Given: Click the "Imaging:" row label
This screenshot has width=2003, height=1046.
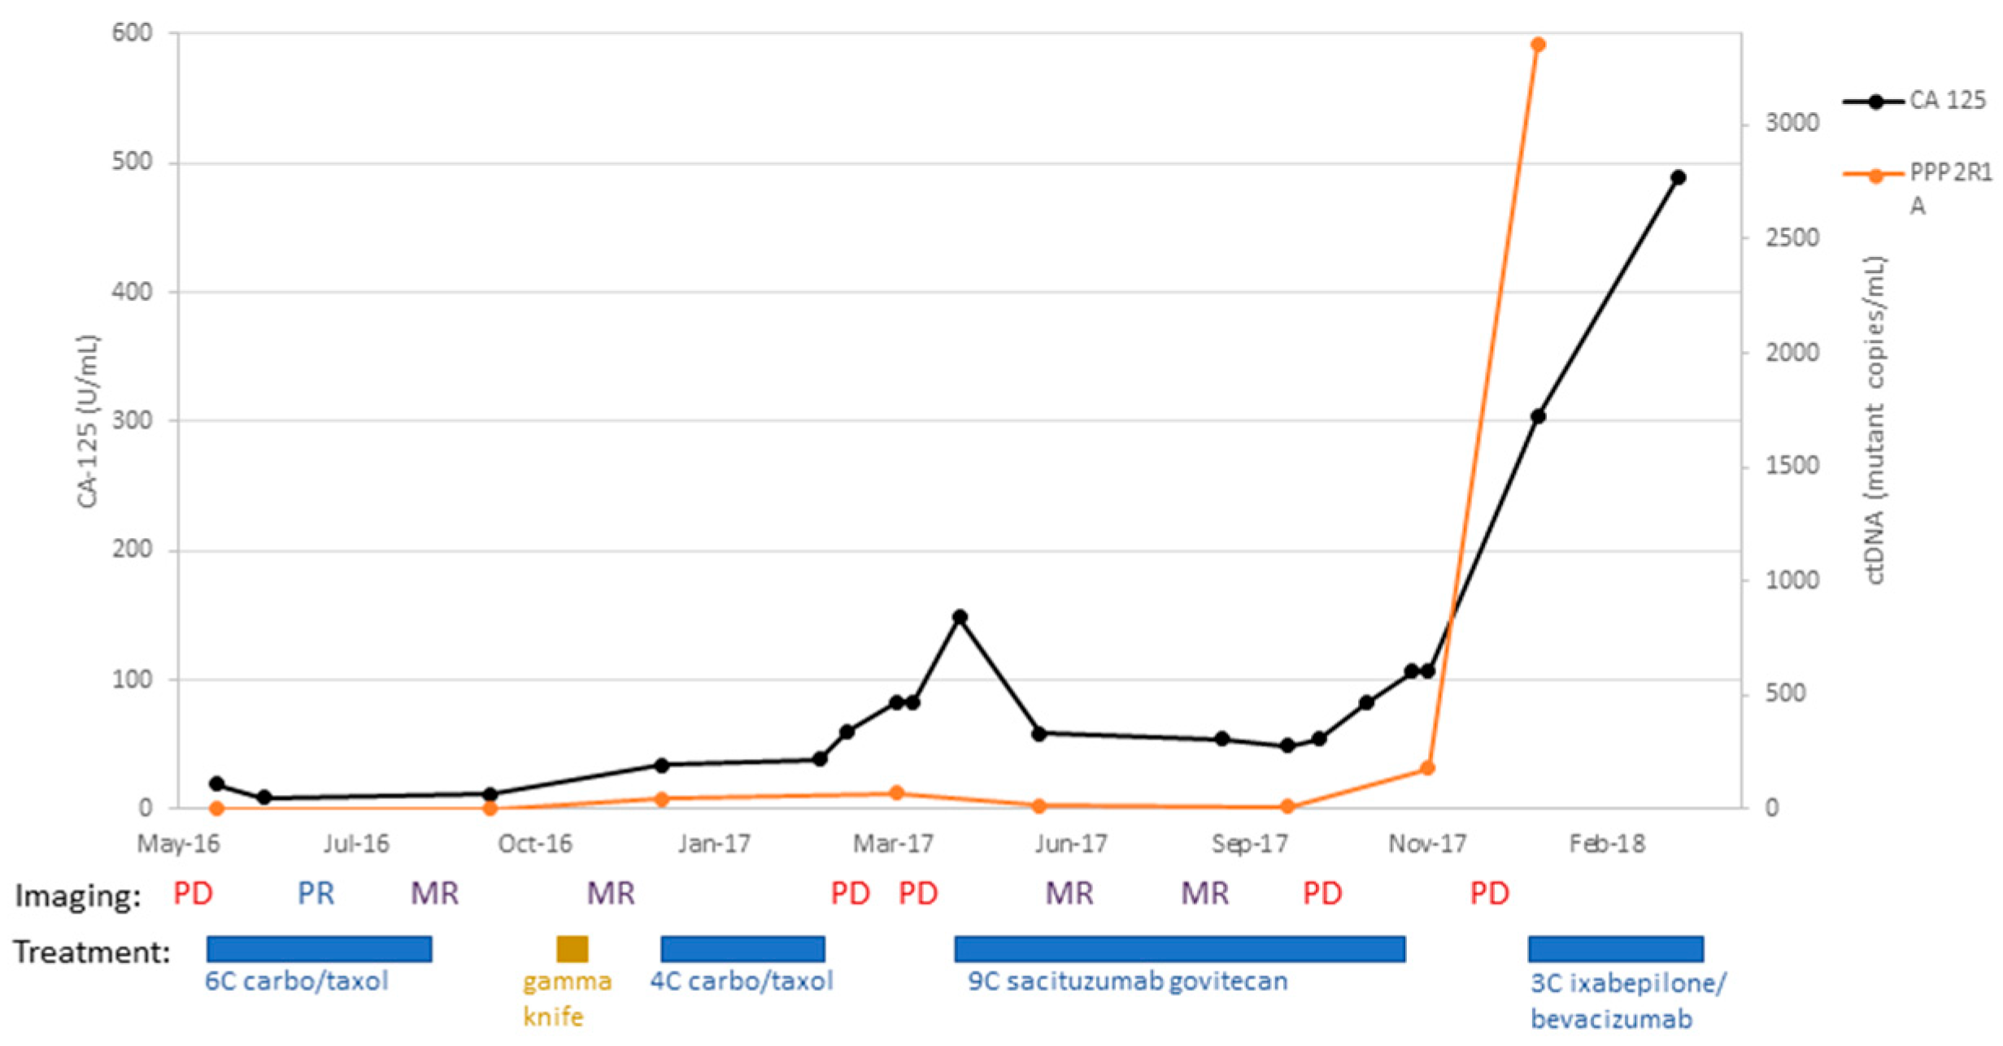Looking at the screenshot, I should [x=78, y=896].
